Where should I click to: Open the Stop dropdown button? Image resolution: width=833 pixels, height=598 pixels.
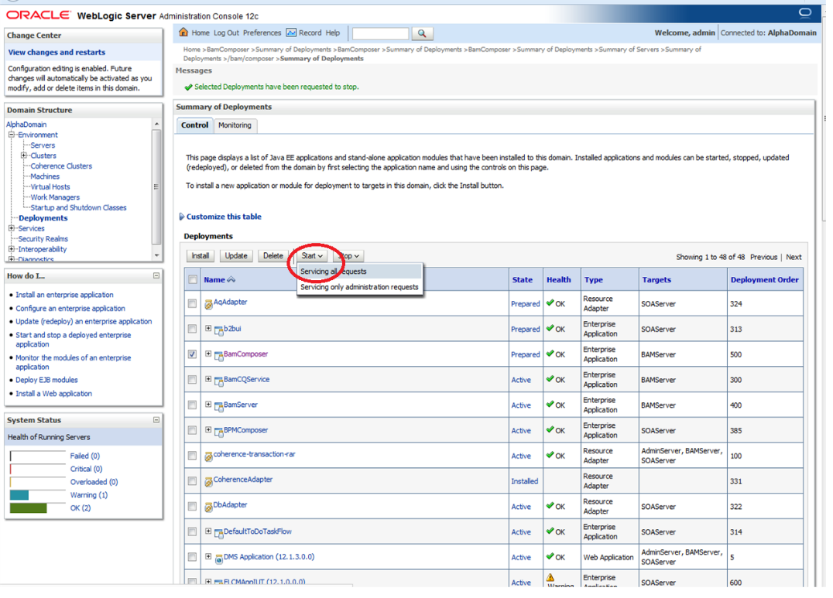(349, 256)
